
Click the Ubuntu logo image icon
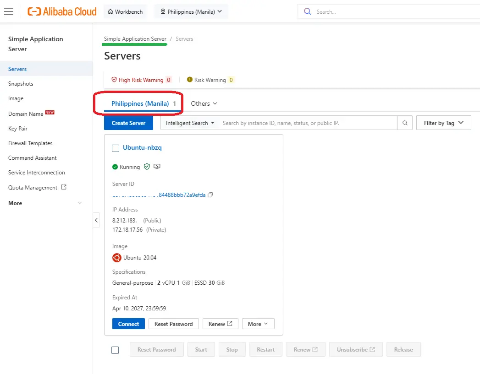coord(116,258)
